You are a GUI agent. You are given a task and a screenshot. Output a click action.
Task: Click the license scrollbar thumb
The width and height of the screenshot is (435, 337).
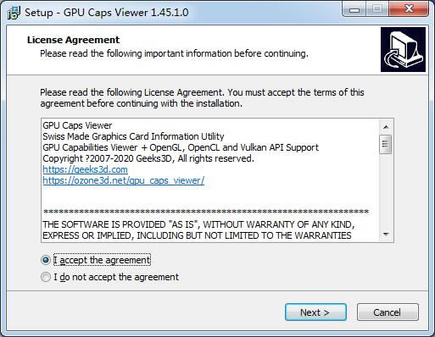click(x=386, y=144)
